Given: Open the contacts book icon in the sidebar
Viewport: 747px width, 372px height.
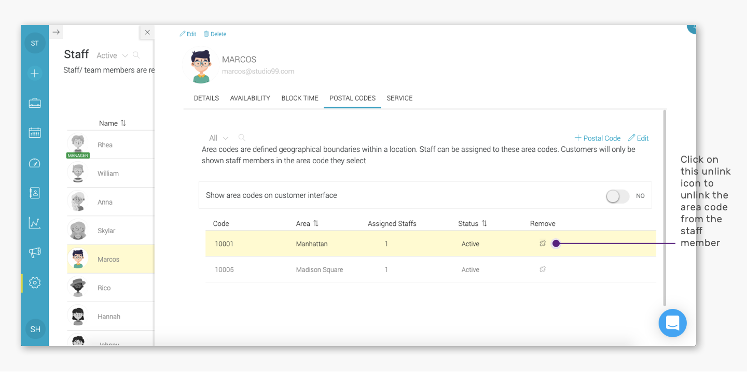Looking at the screenshot, I should click(35, 193).
